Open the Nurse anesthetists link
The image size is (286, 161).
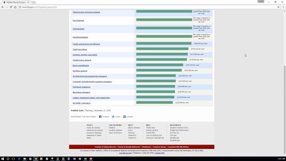coord(81,66)
